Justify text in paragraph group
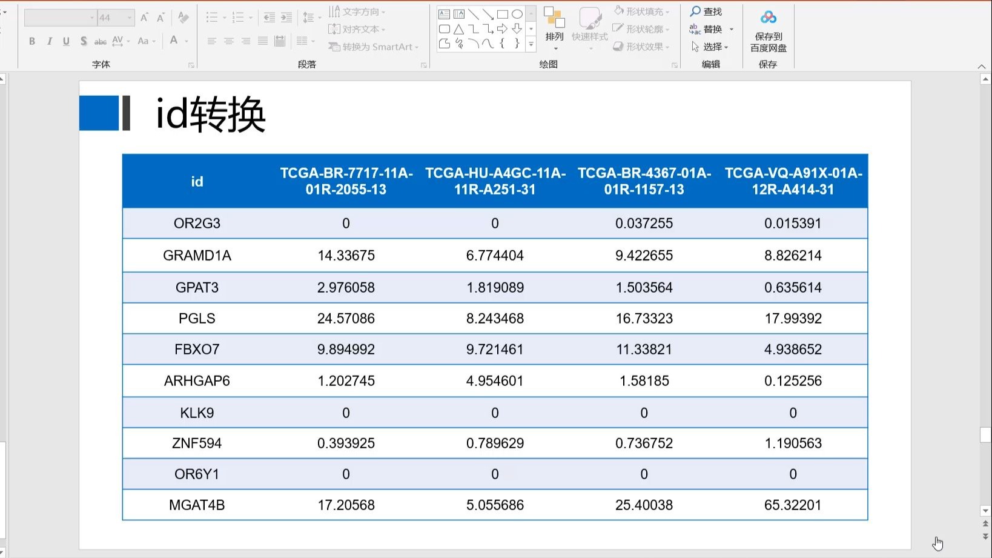This screenshot has height=558, width=992. pos(262,41)
